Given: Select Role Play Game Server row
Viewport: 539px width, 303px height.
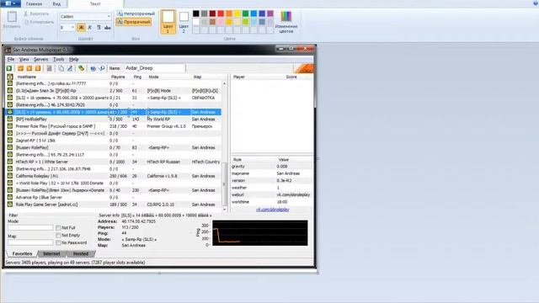Looking at the screenshot, I should (x=114, y=205).
